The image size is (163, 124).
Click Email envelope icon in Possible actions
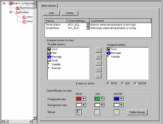[x=49, y=60]
